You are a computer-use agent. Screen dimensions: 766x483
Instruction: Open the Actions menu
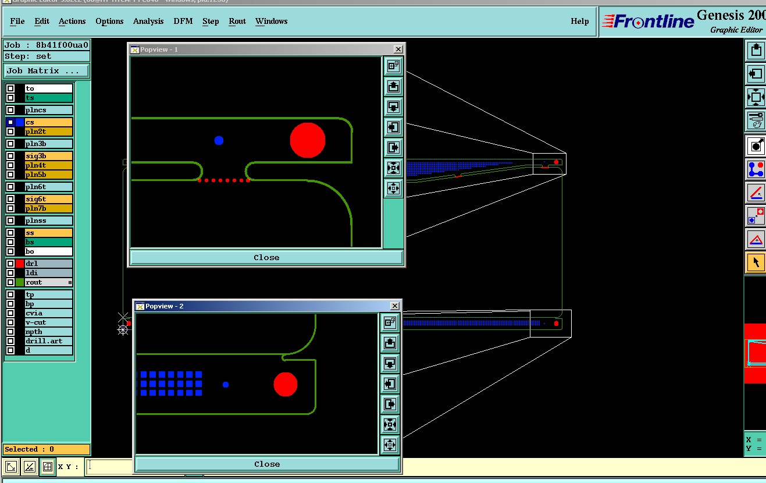pyautogui.click(x=72, y=21)
